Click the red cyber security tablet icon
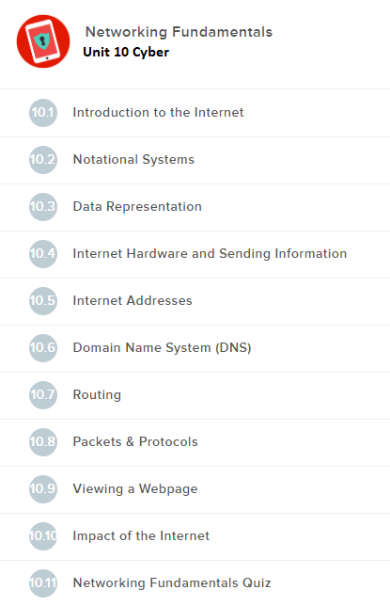The width and height of the screenshot is (390, 606). pyautogui.click(x=43, y=41)
